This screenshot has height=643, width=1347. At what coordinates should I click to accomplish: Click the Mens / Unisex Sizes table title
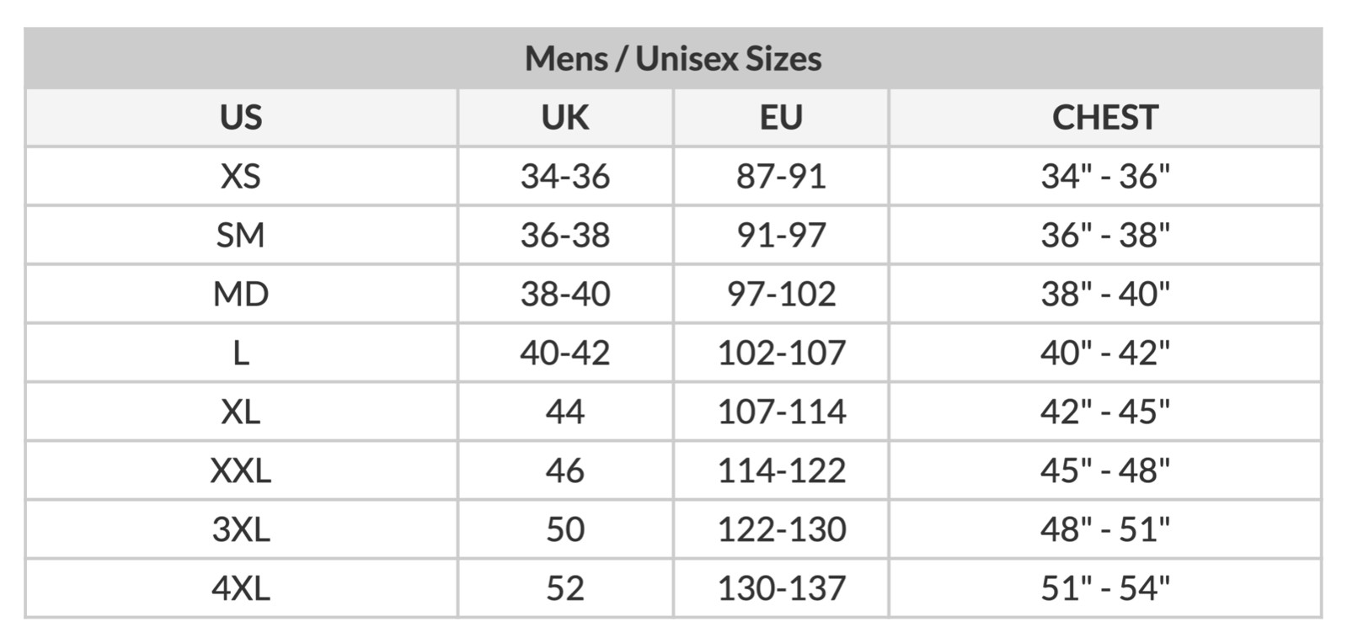coord(673,59)
